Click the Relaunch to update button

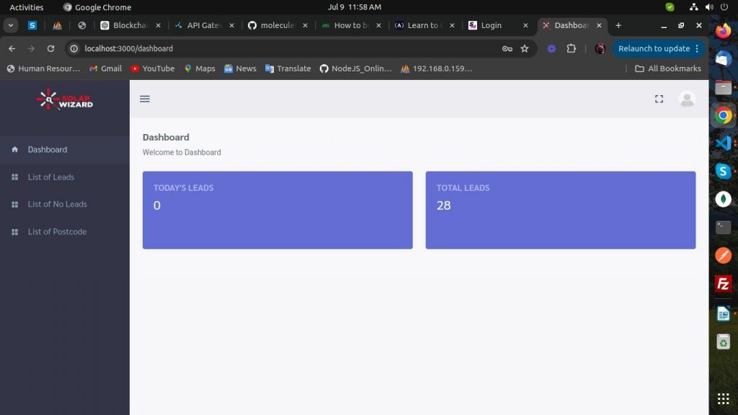click(654, 48)
